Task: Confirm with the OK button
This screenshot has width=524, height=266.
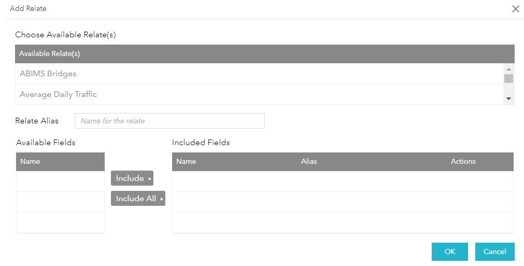Action: coord(449,251)
